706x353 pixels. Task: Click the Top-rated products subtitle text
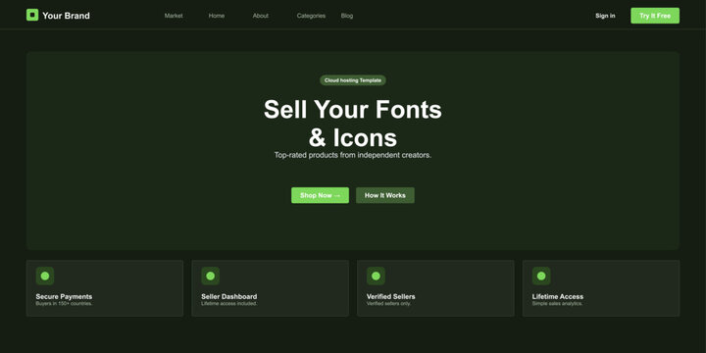(x=353, y=155)
